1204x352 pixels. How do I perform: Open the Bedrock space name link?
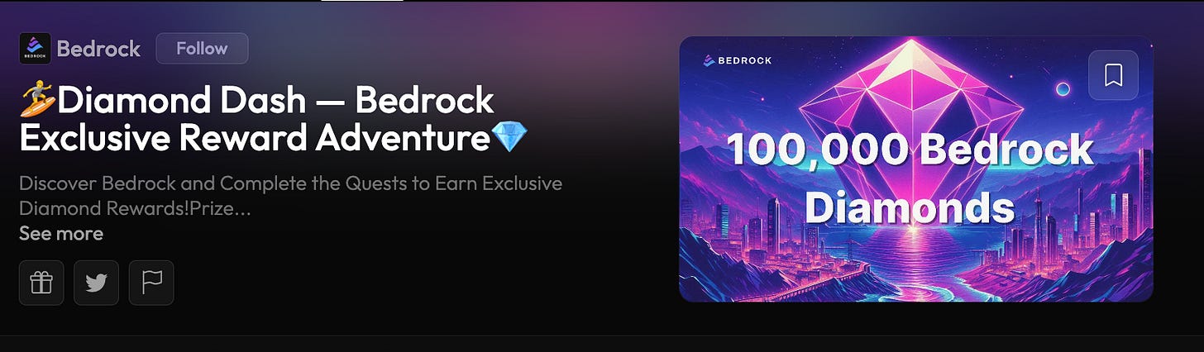pos(98,49)
